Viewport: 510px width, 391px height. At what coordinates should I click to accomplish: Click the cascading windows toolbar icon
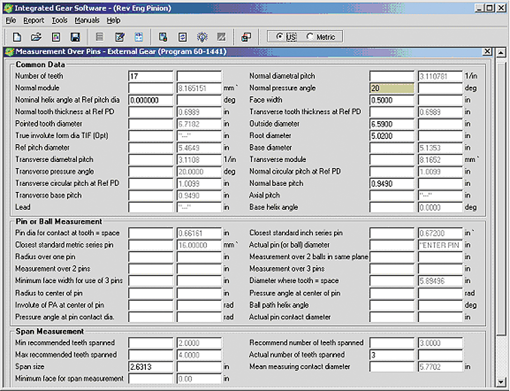coord(246,37)
